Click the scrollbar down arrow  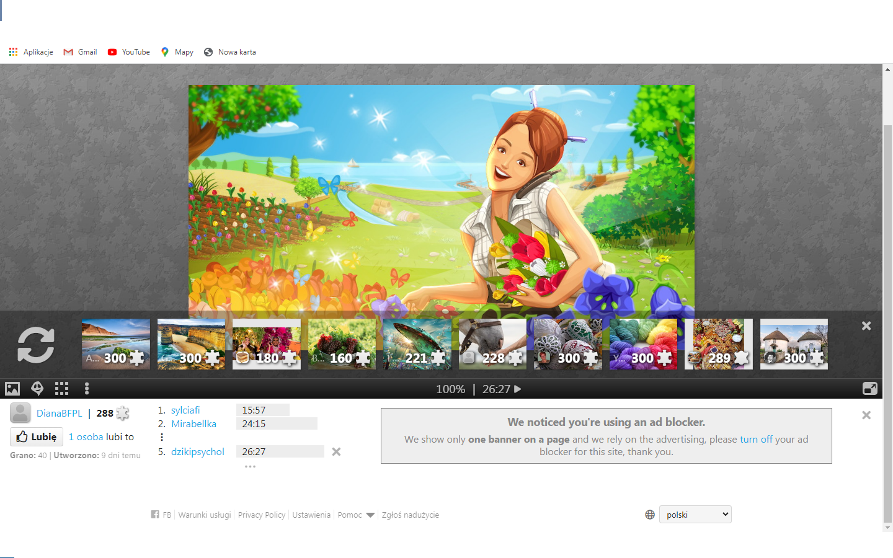pyautogui.click(x=887, y=527)
